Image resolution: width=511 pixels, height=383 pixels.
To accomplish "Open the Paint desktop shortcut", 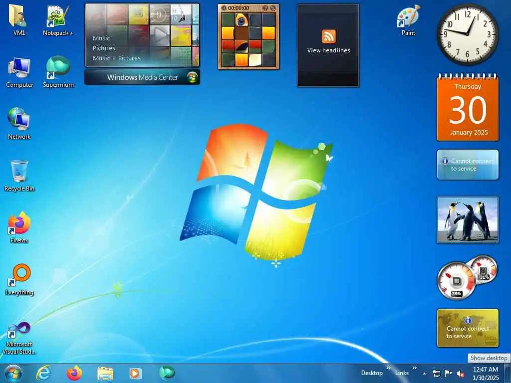I will tap(408, 20).
